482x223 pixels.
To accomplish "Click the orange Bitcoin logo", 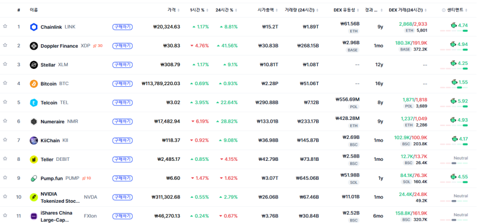I will tap(34, 84).
